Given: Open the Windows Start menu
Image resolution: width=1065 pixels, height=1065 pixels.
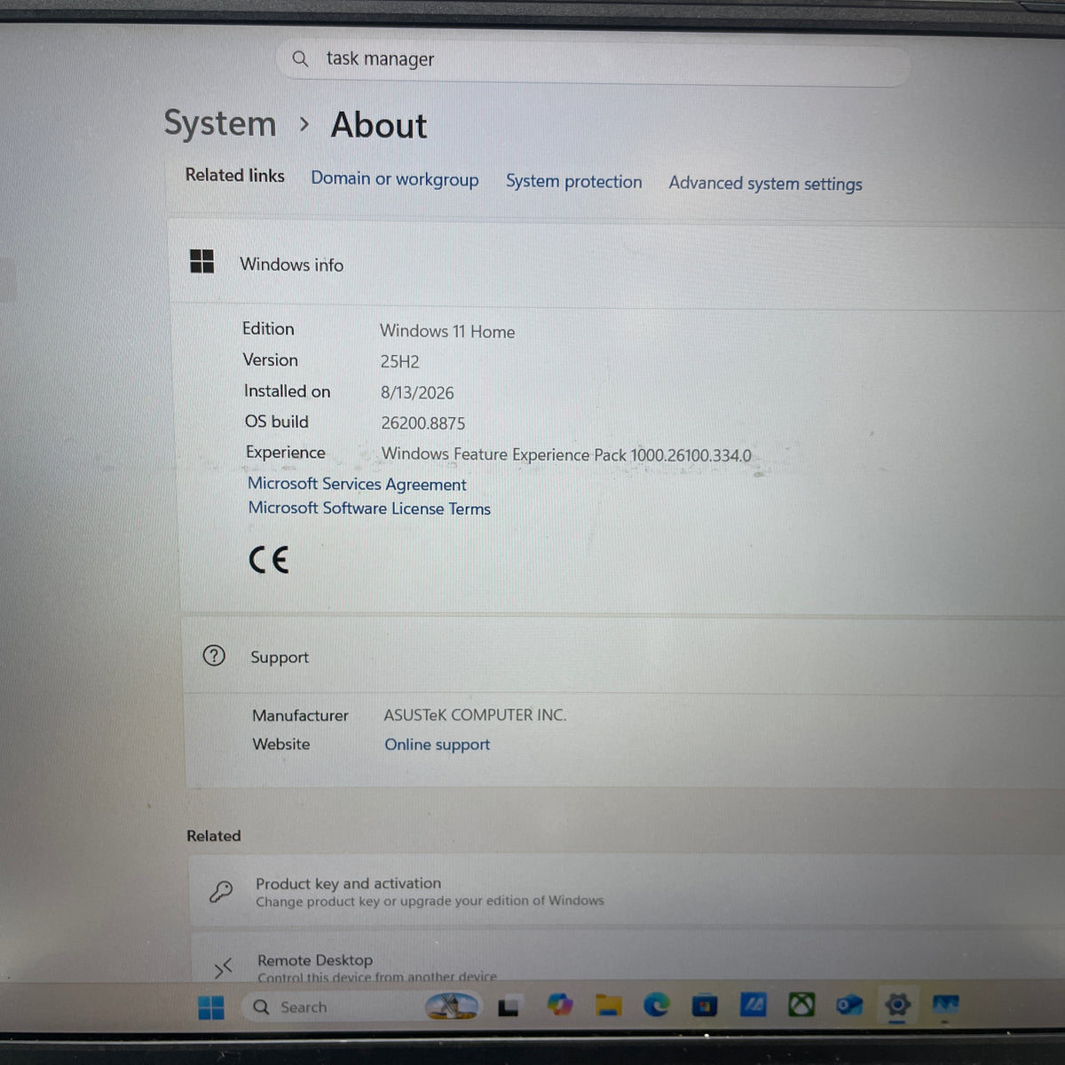Looking at the screenshot, I should pos(211,1007).
